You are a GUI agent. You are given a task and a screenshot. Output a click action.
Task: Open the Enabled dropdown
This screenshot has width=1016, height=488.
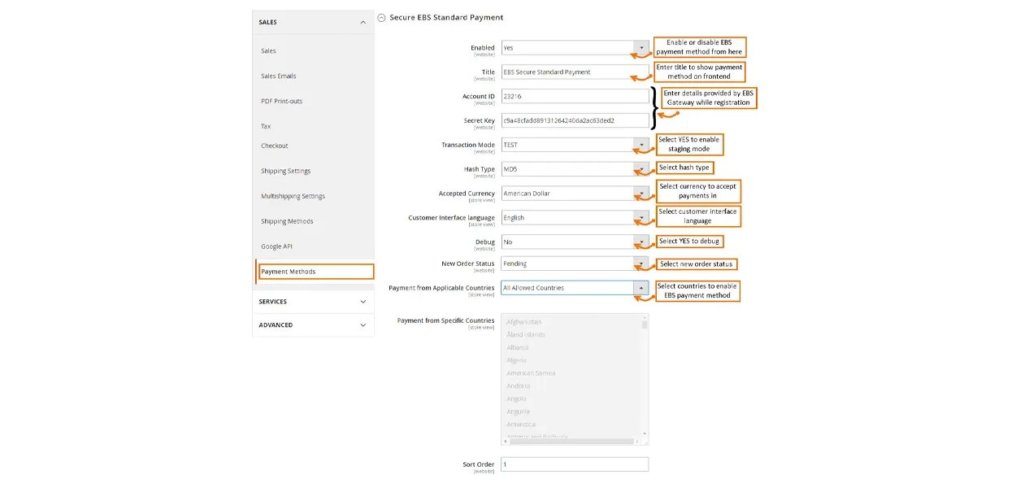click(x=575, y=48)
